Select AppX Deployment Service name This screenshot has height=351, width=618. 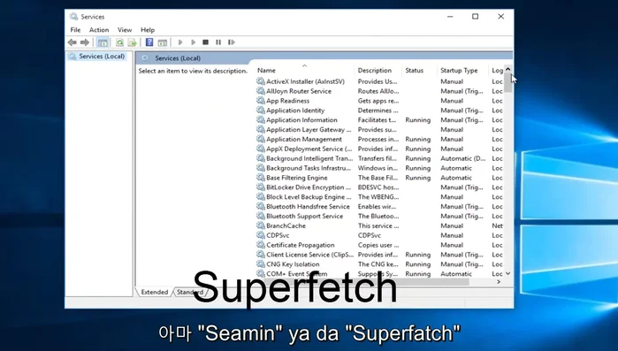point(309,149)
